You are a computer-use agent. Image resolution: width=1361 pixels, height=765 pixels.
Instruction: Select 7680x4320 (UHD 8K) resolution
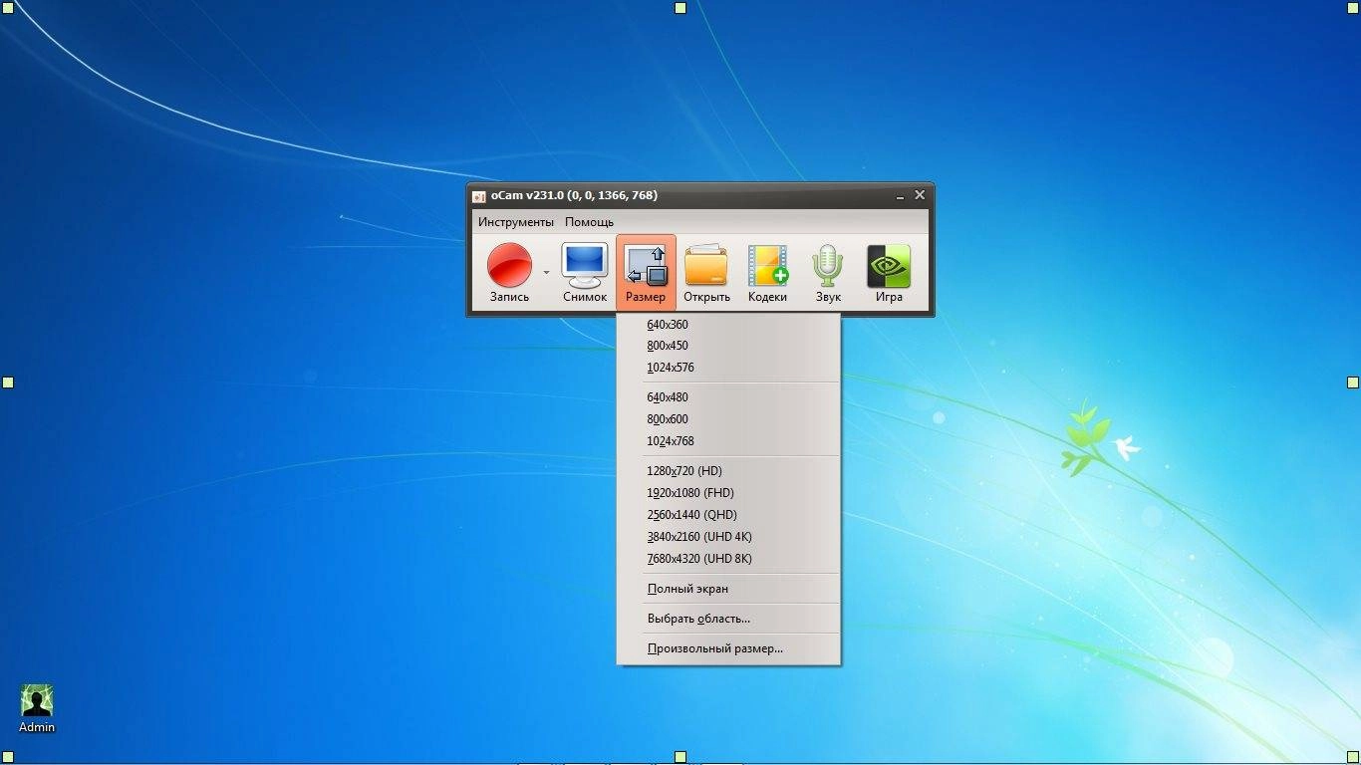[728, 559]
